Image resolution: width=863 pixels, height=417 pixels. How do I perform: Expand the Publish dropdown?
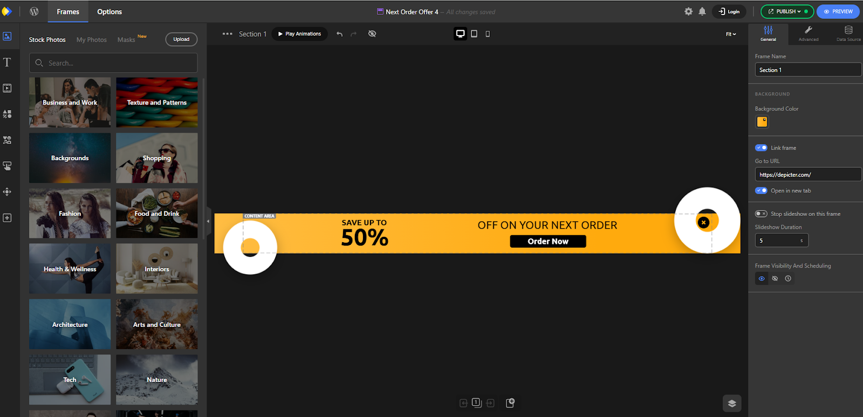click(787, 11)
